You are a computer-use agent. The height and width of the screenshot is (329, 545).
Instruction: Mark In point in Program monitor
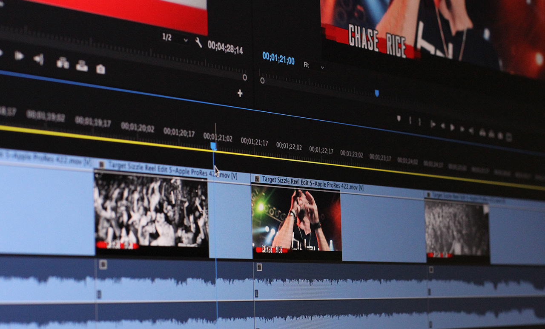point(410,120)
